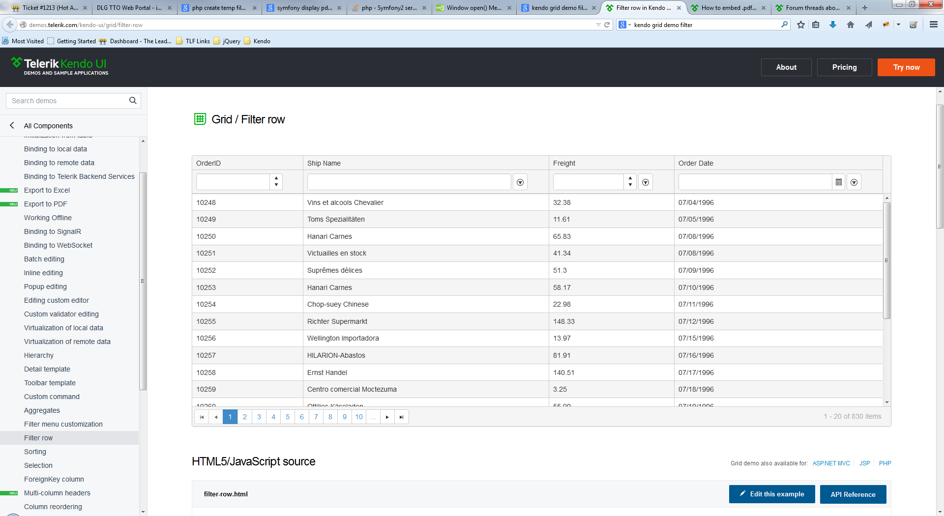
Task: Switch to the How to embed .pdf tab
Action: 729,8
